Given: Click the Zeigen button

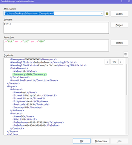Looking at the screenshot, I should tap(119, 25).
